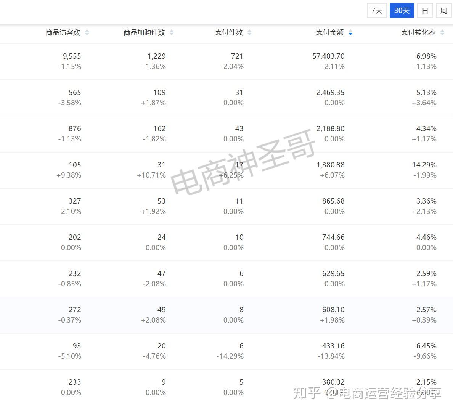Click the 支付转化率 column header

pos(418,32)
